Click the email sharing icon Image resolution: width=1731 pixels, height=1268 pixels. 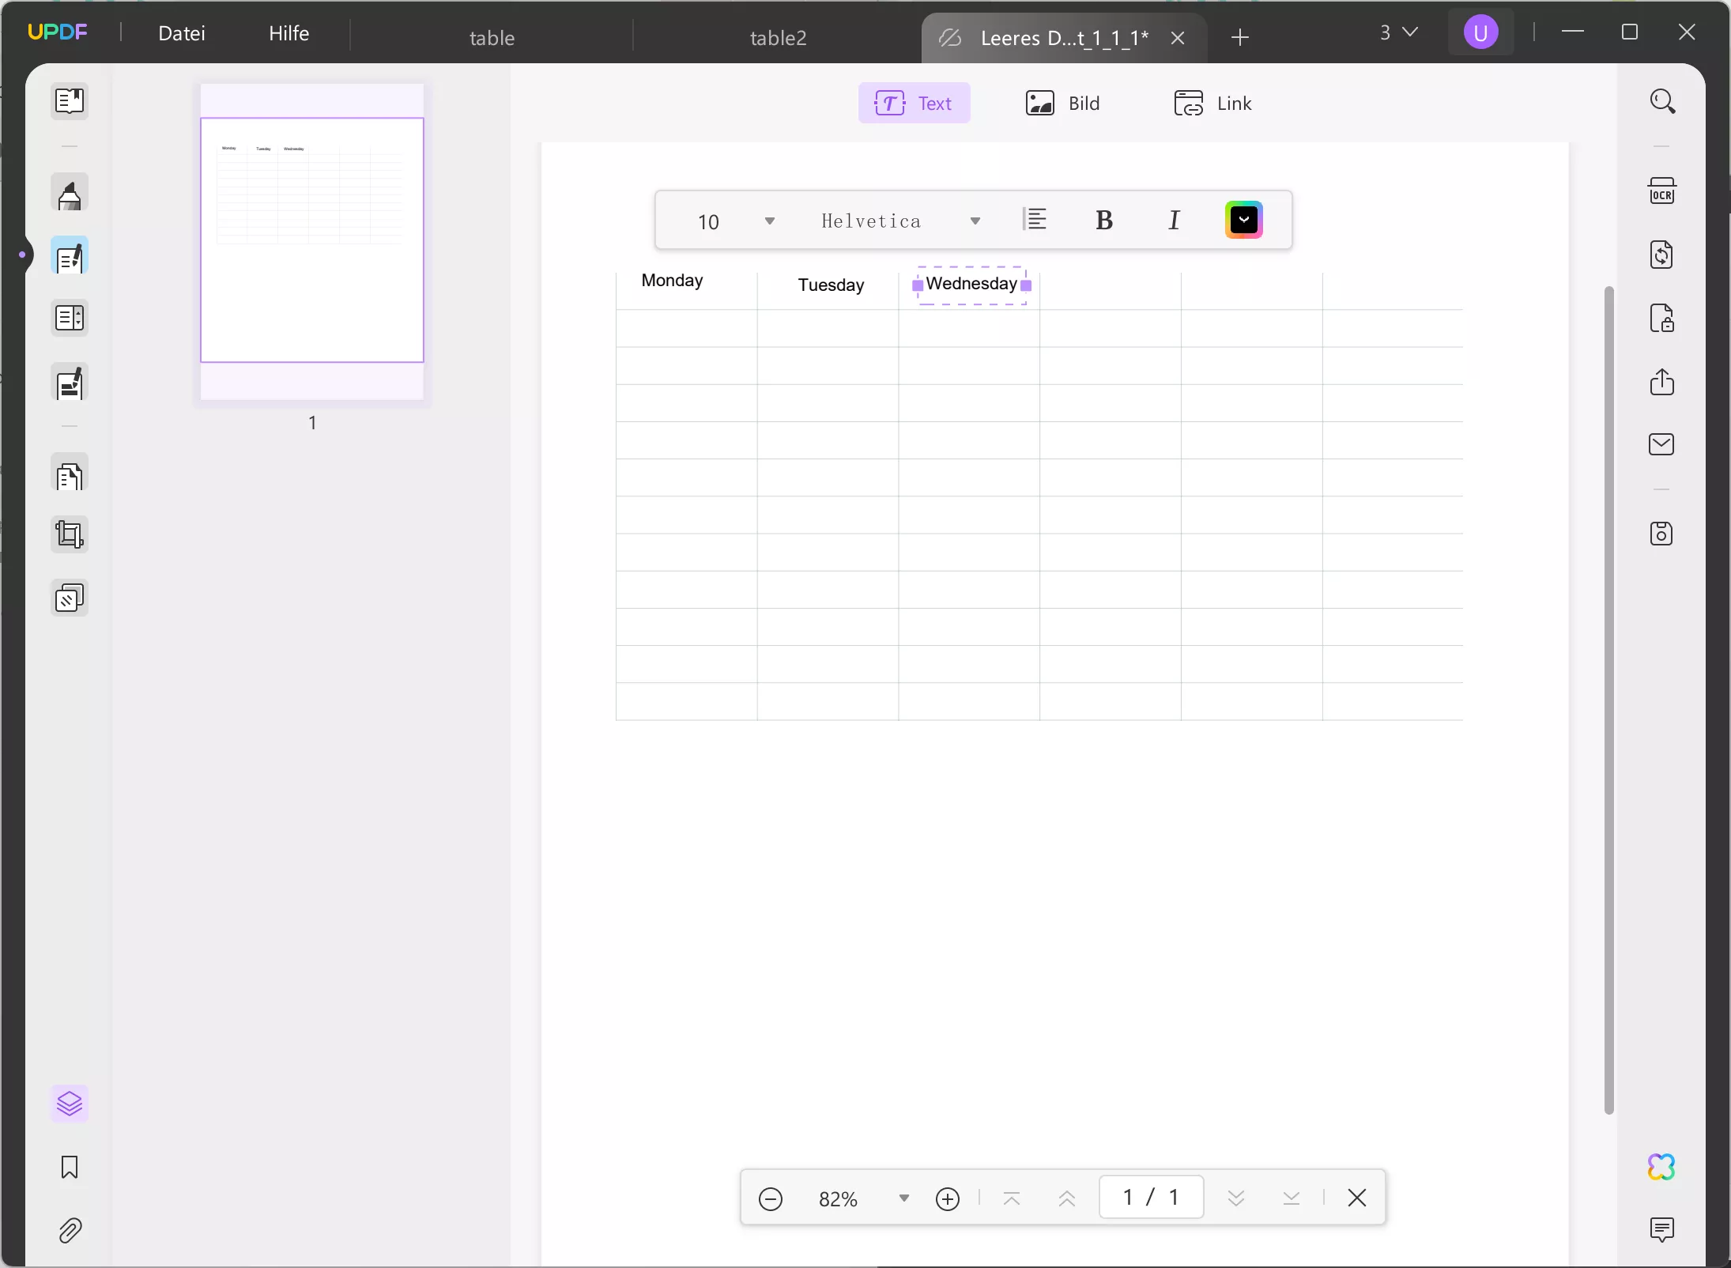[1662, 445]
